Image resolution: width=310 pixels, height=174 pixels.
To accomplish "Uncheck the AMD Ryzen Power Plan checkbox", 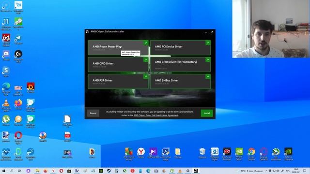I will coord(146,43).
